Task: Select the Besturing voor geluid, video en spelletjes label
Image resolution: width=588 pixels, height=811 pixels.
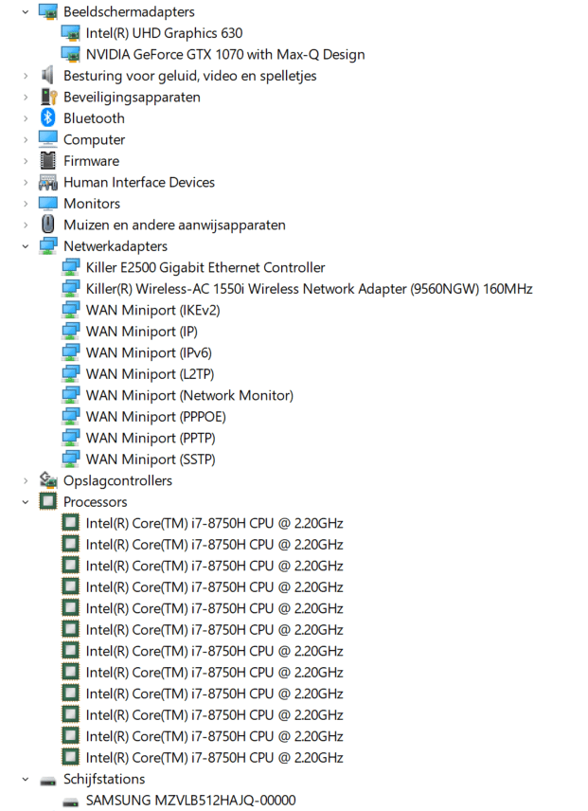Action: tap(190, 76)
